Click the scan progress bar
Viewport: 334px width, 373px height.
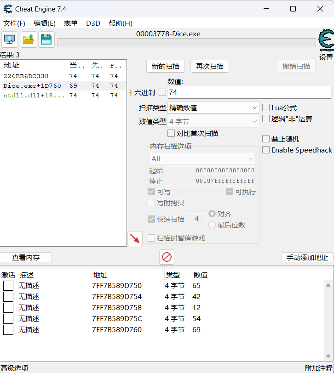(187, 43)
